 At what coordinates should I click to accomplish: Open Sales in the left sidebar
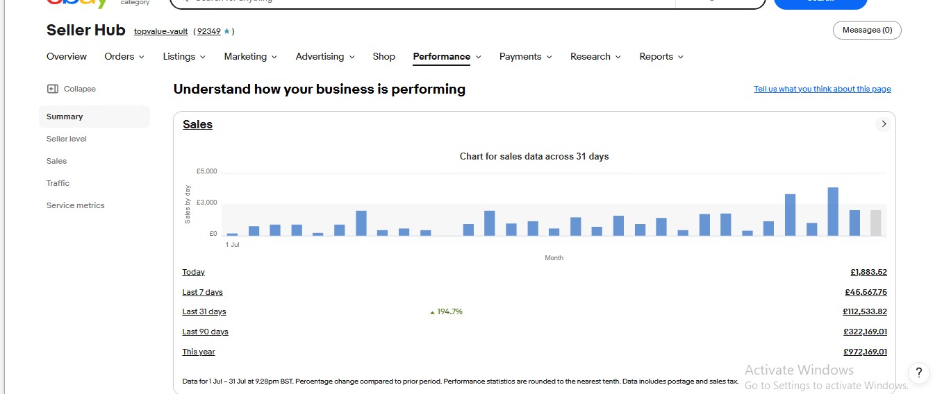[x=57, y=161]
